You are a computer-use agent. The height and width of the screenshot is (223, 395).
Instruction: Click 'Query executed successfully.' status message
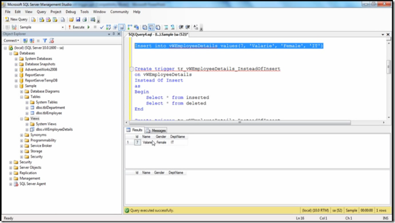click(152, 211)
